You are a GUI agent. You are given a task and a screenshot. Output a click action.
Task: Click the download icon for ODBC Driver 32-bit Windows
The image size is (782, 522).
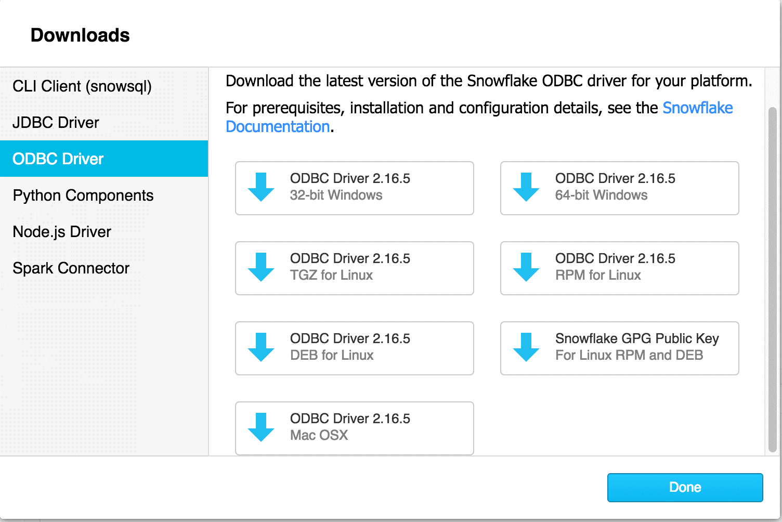click(261, 188)
